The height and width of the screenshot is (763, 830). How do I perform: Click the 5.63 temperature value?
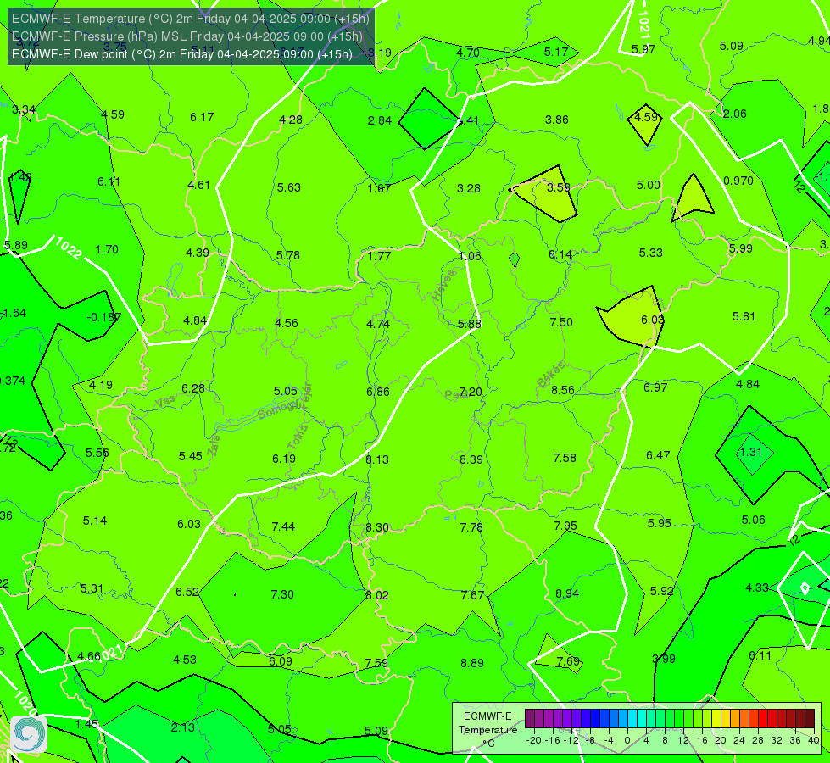[288, 187]
